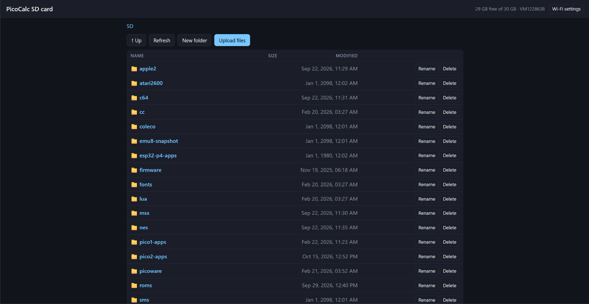Click the cc folder icon
Image resolution: width=589 pixels, height=304 pixels.
pos(134,112)
